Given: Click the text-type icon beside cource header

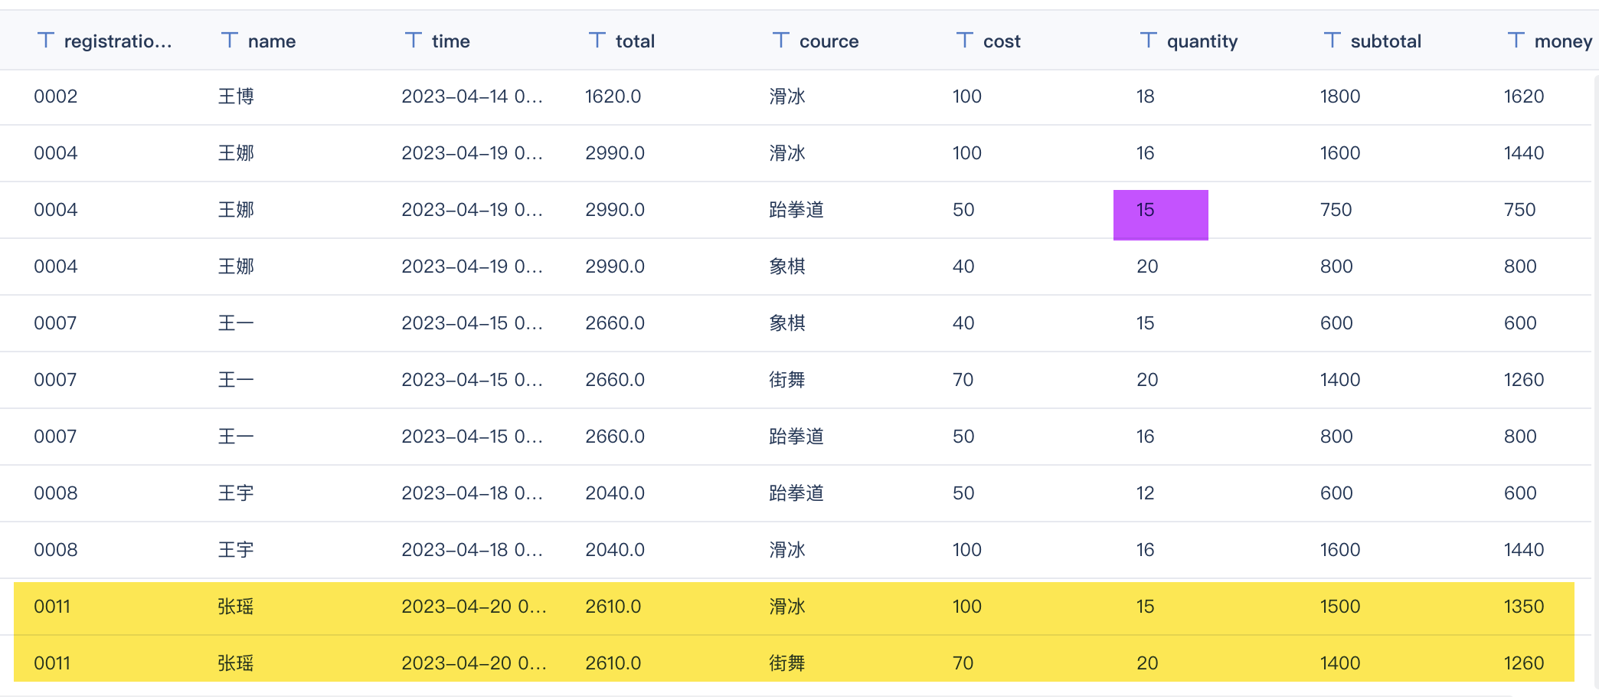Looking at the screenshot, I should pos(781,41).
